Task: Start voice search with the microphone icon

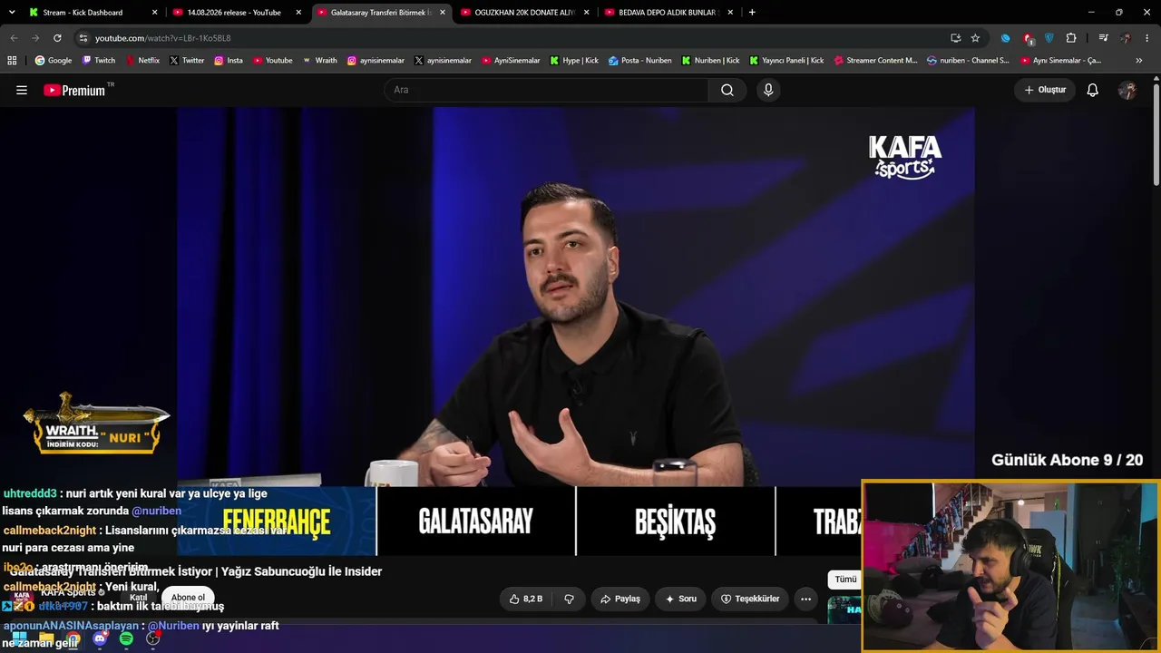Action: click(768, 90)
